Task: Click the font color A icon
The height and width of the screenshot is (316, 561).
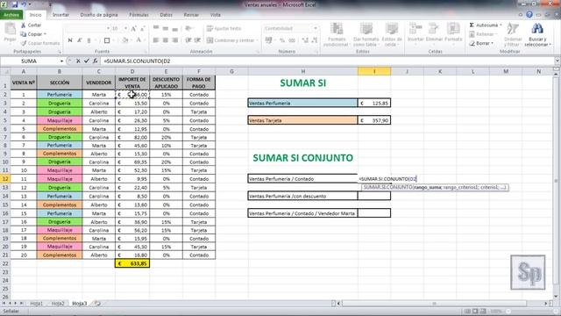Action: pos(138,40)
